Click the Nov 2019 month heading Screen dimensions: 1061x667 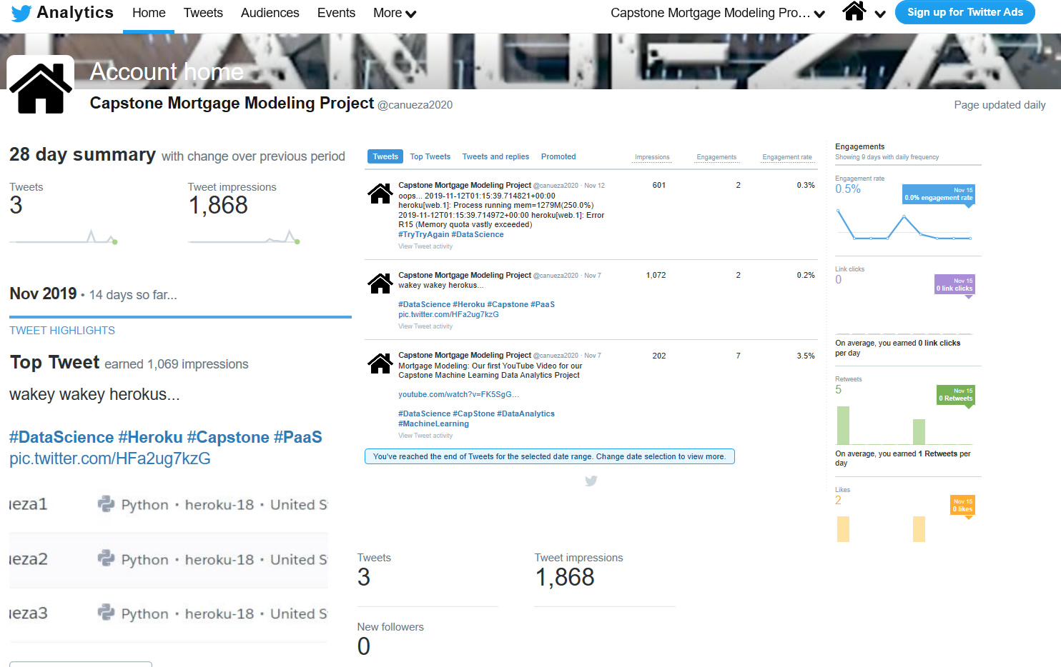(x=43, y=294)
